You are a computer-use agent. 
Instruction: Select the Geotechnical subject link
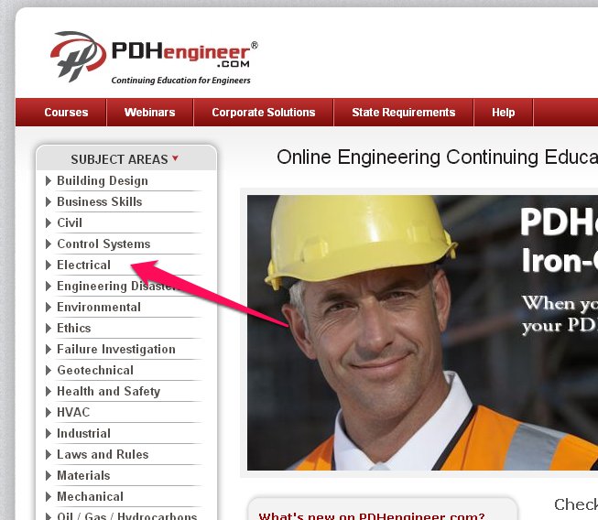point(95,370)
